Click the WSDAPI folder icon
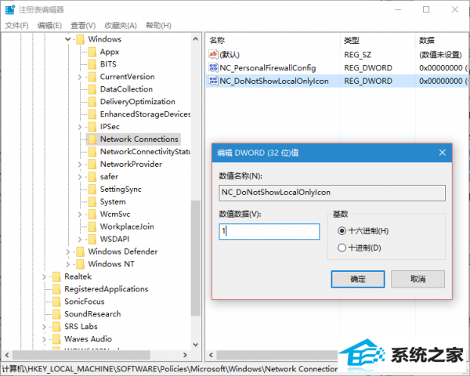The image size is (470, 376). coord(92,239)
